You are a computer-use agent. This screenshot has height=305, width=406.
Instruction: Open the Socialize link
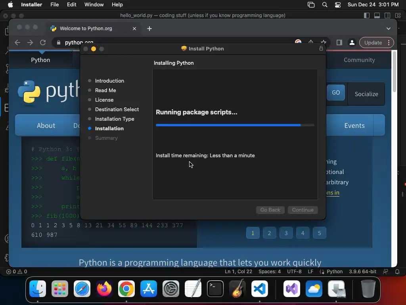click(x=366, y=94)
